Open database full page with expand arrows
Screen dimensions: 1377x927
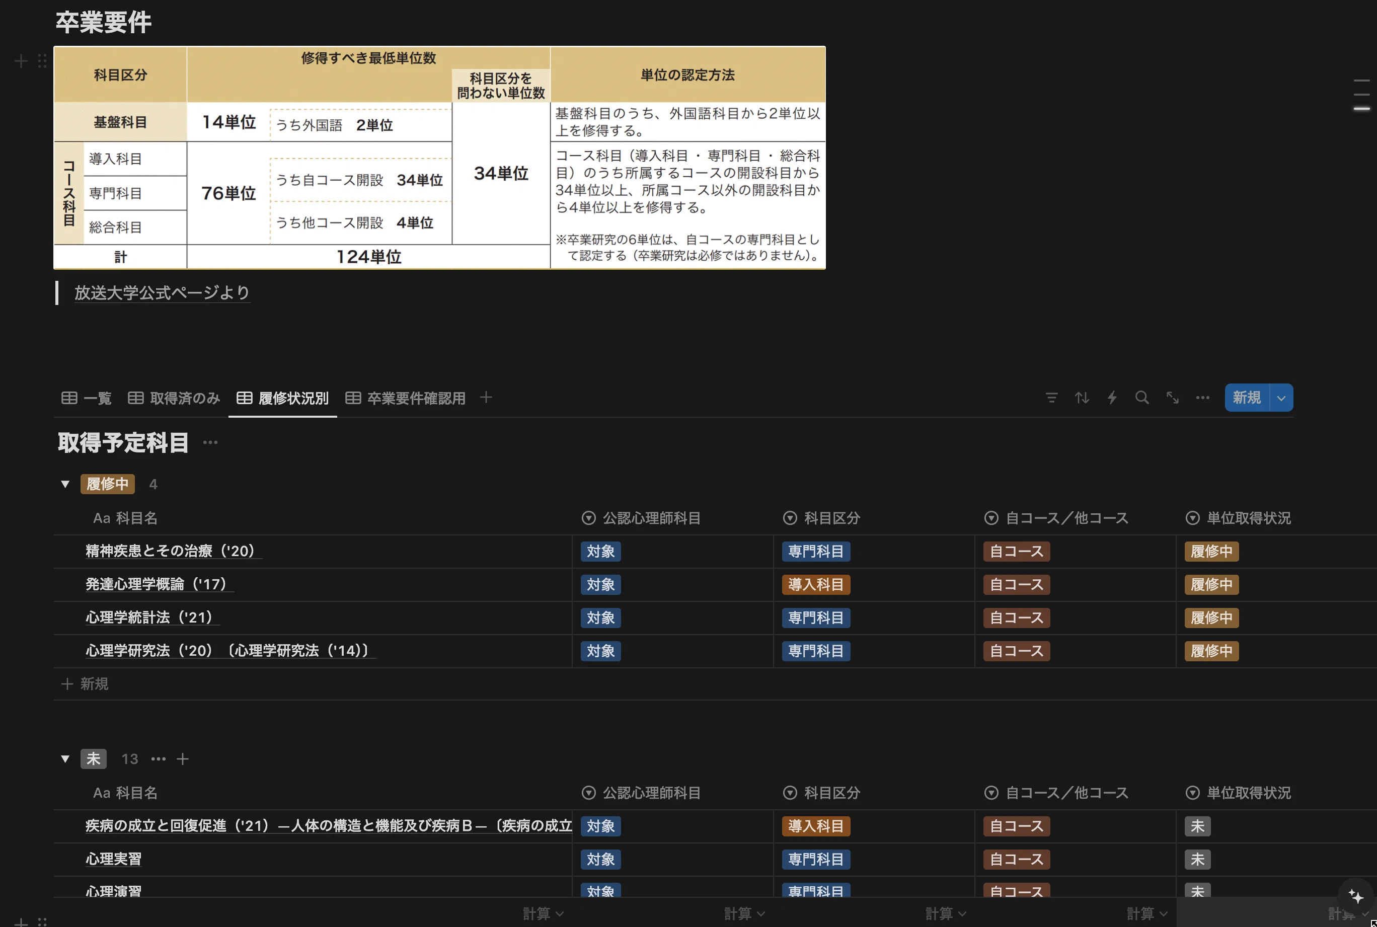[1172, 398]
